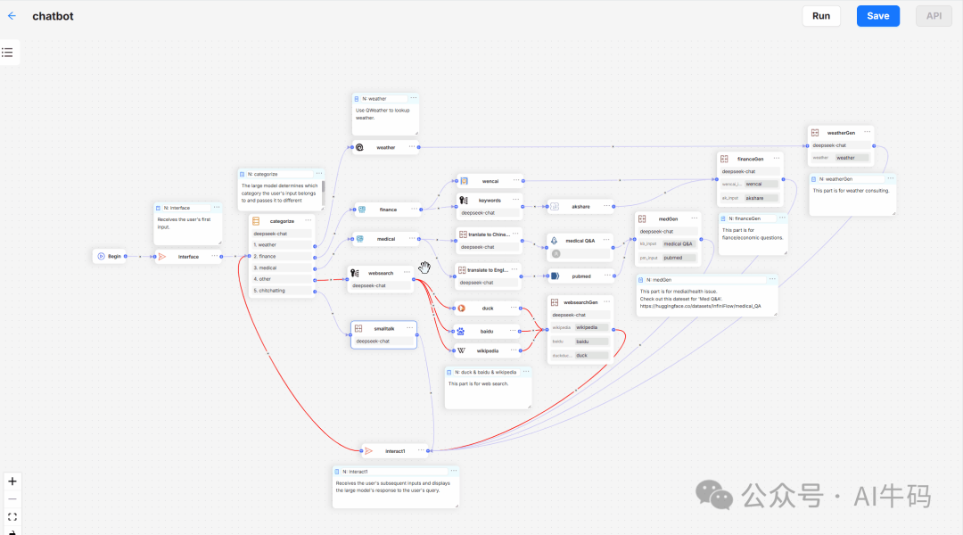963x535 pixels.
Task: Click the websearchGen node icon
Action: 555,302
